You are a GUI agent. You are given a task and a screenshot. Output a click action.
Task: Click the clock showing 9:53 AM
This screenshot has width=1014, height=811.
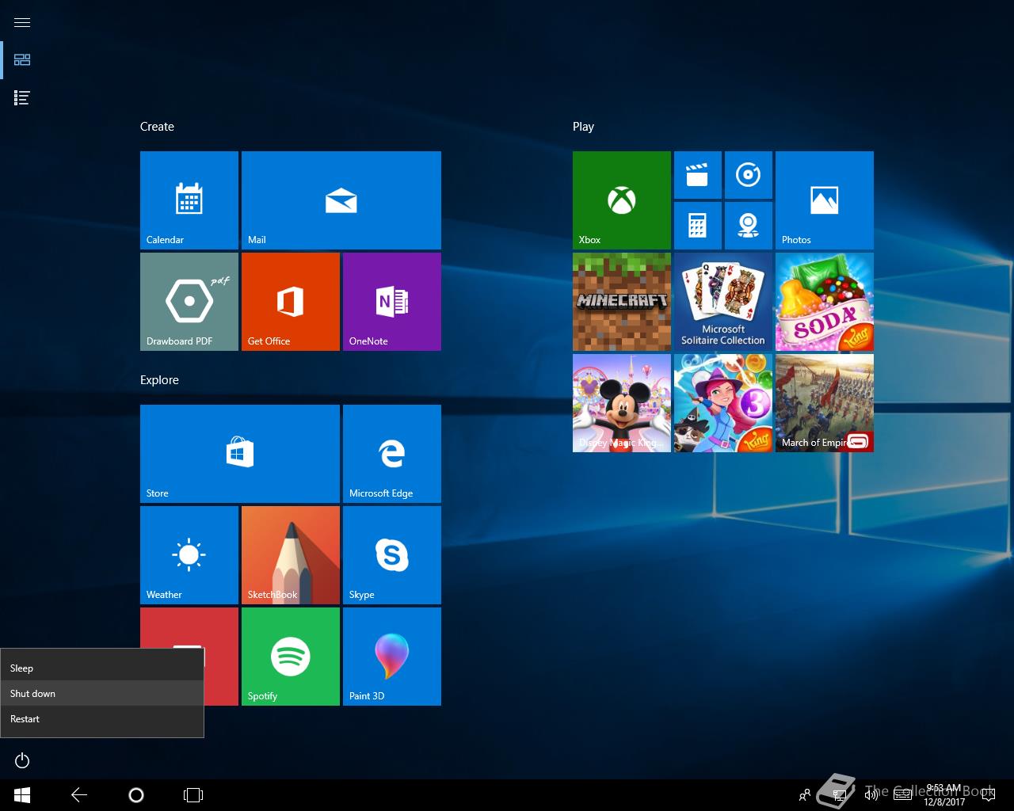(944, 795)
